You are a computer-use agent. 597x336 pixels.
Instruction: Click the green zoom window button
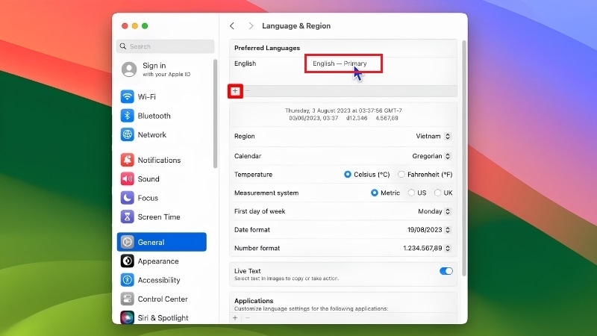145,26
